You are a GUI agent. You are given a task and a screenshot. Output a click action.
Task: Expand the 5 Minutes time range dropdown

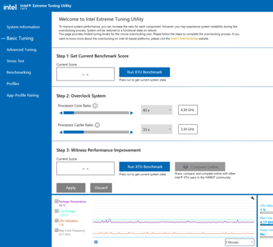pos(240,242)
